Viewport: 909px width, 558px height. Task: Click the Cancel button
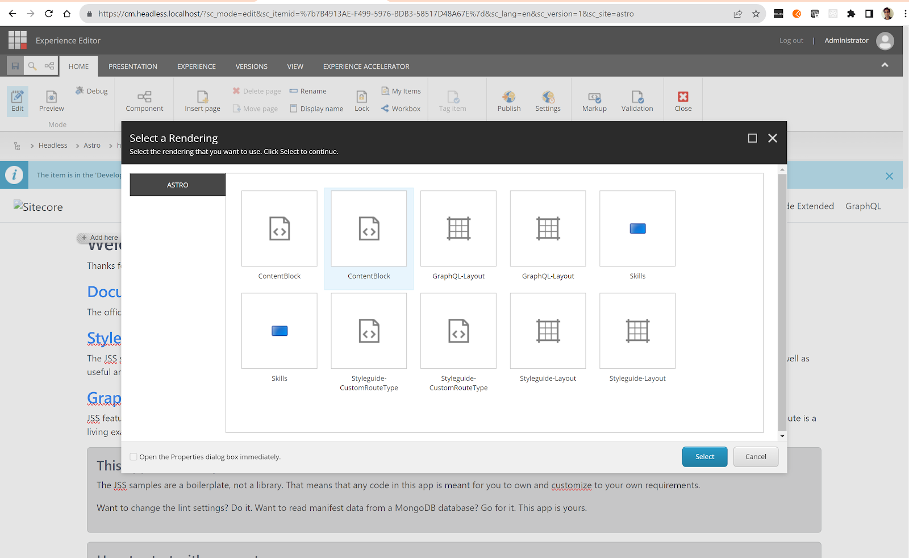pos(756,457)
